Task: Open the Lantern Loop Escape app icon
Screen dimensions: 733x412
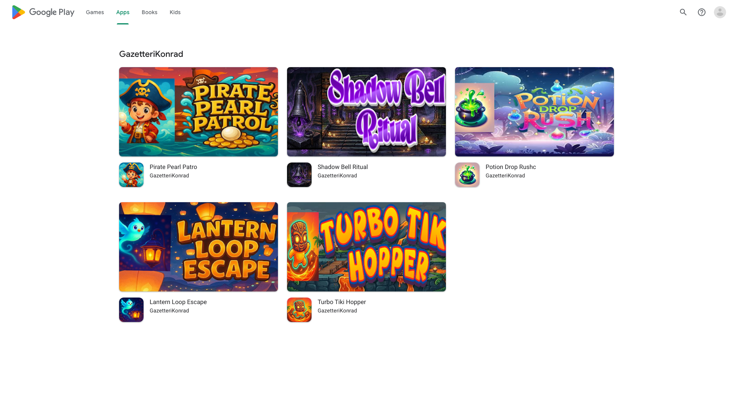Action: click(131, 310)
